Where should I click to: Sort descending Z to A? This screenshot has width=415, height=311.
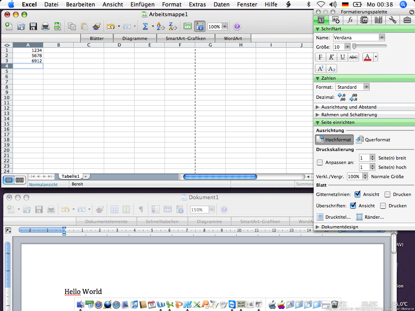pos(173,26)
